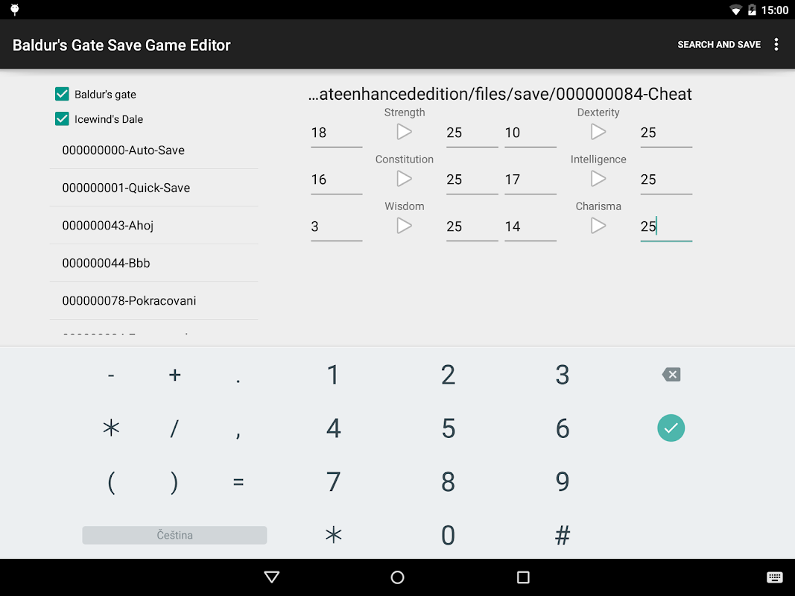Viewport: 795px width, 596px height.
Task: Tap the keyboard backspace key
Action: tap(671, 375)
